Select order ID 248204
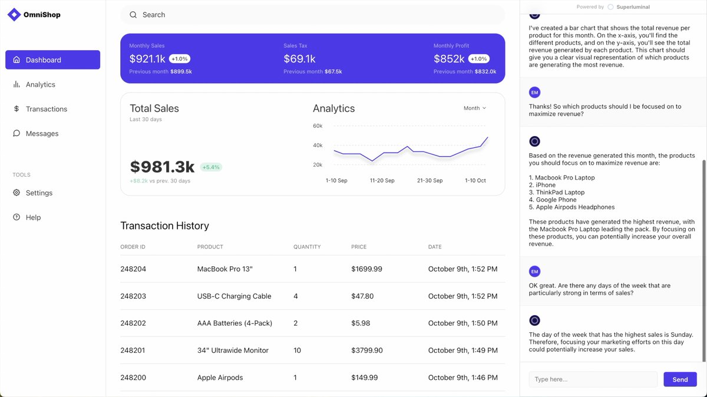This screenshot has width=707, height=397. 133,269
